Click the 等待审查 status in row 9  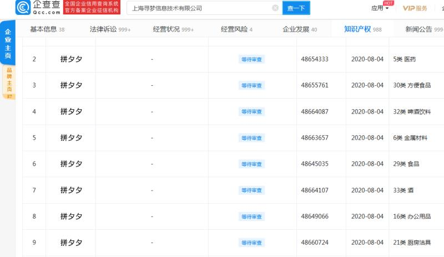click(x=251, y=243)
